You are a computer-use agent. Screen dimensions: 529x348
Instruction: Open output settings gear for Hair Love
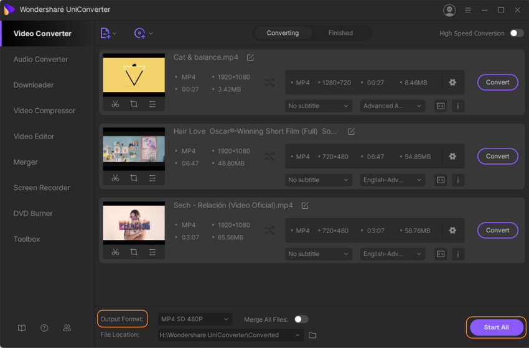click(452, 157)
